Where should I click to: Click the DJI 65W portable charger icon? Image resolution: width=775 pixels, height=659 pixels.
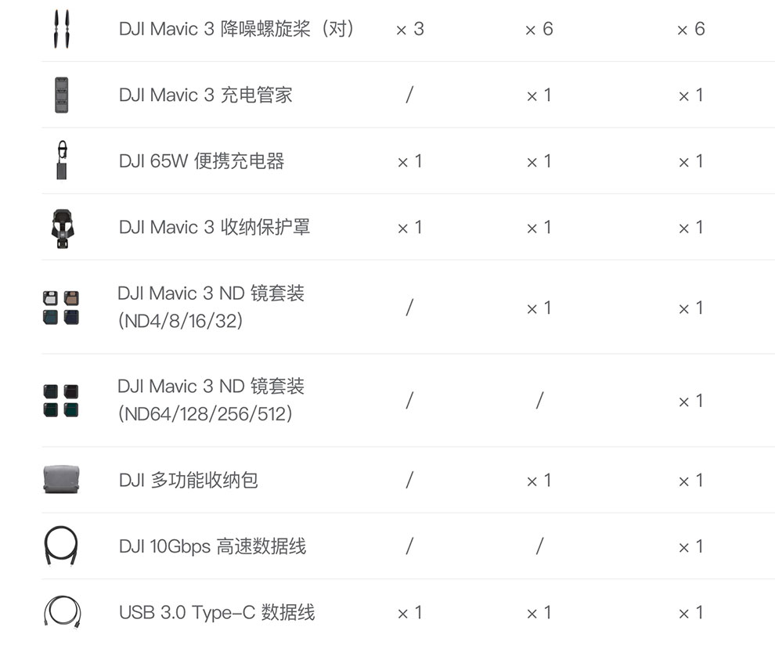(x=62, y=160)
